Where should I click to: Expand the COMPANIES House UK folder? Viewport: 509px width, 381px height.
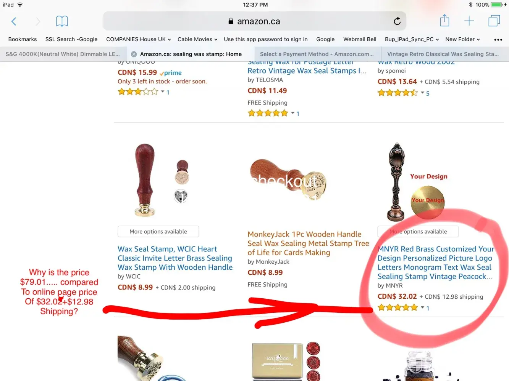pos(139,39)
